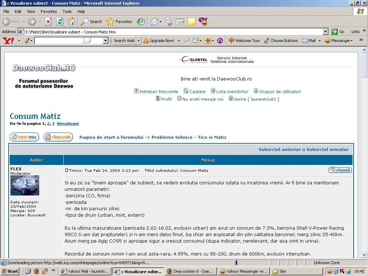Open Yahoo search box dropdown arrow

point(105,41)
